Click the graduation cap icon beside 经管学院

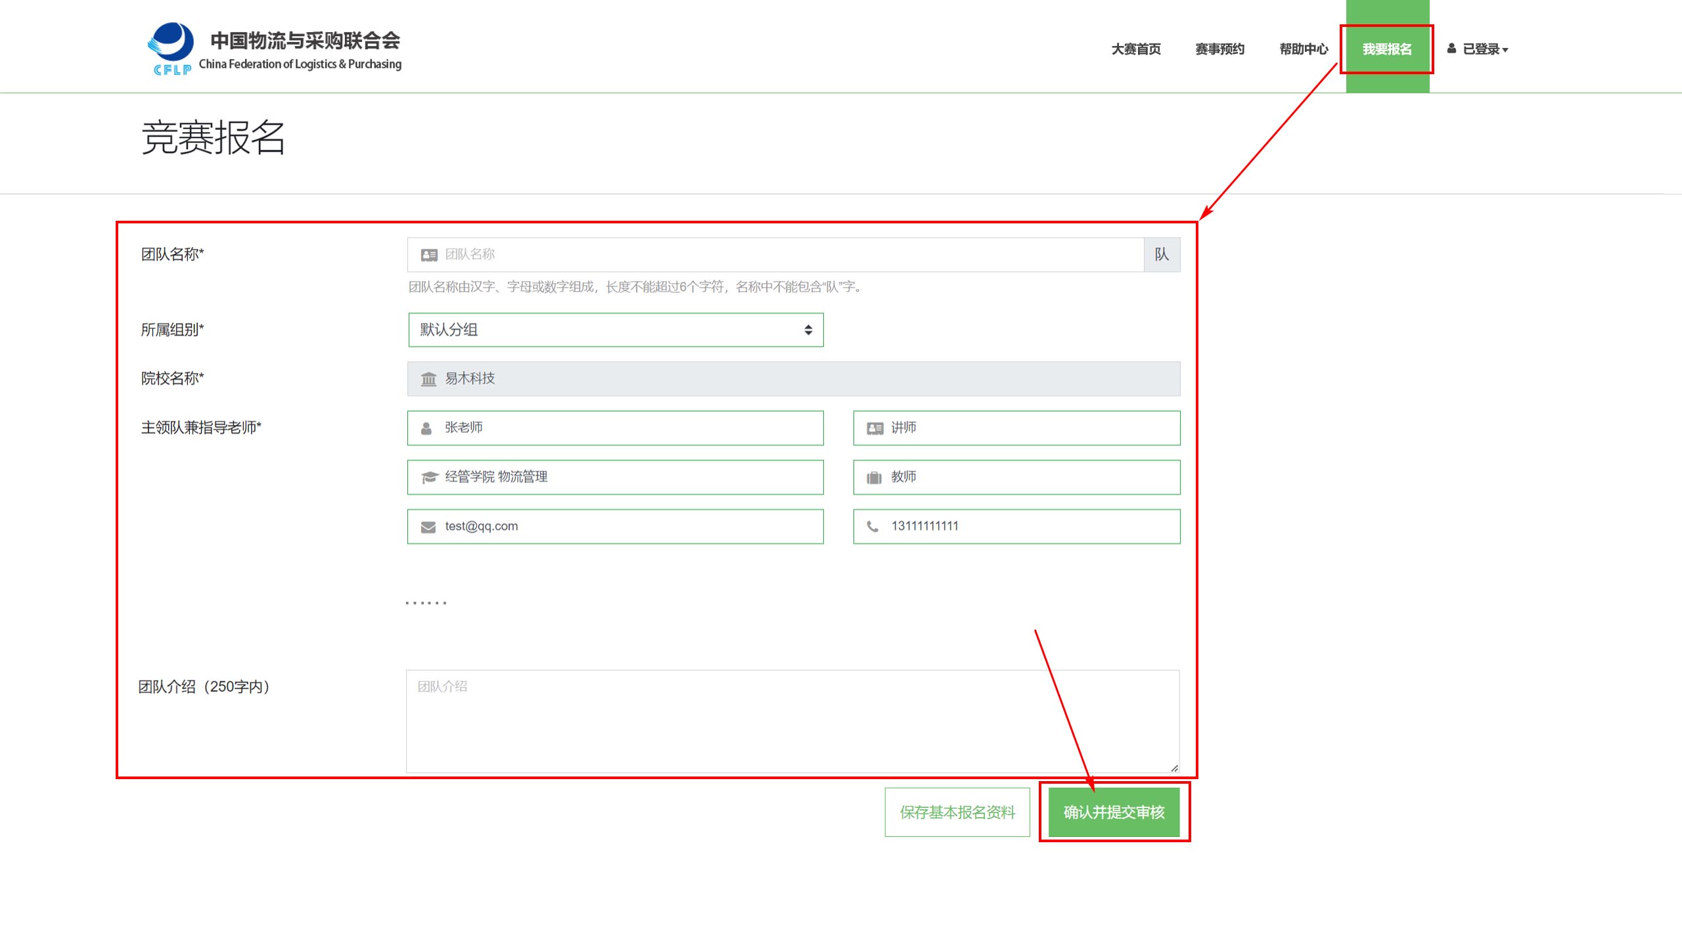[429, 478]
